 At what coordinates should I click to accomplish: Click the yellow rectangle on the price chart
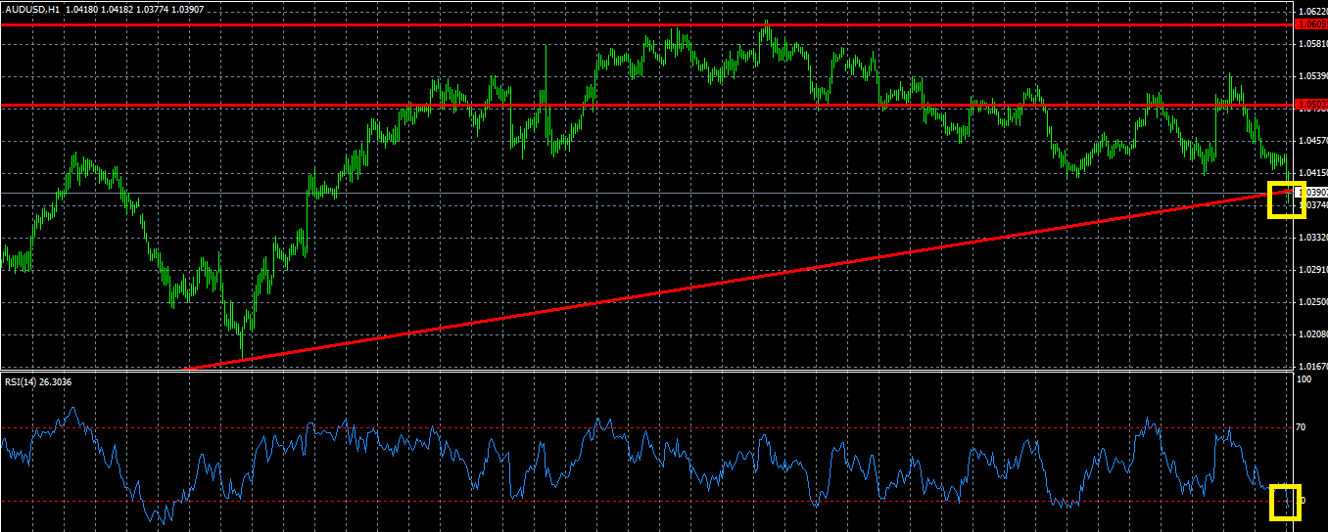(1286, 200)
